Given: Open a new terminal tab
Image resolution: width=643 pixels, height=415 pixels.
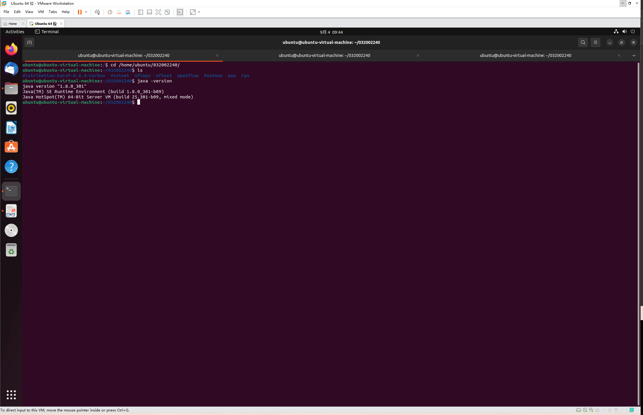Looking at the screenshot, I should click(29, 42).
